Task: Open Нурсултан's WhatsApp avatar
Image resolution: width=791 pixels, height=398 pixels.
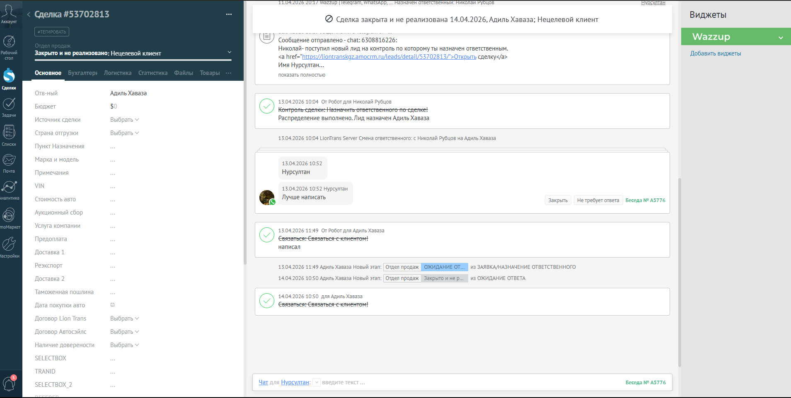Action: coord(267,198)
